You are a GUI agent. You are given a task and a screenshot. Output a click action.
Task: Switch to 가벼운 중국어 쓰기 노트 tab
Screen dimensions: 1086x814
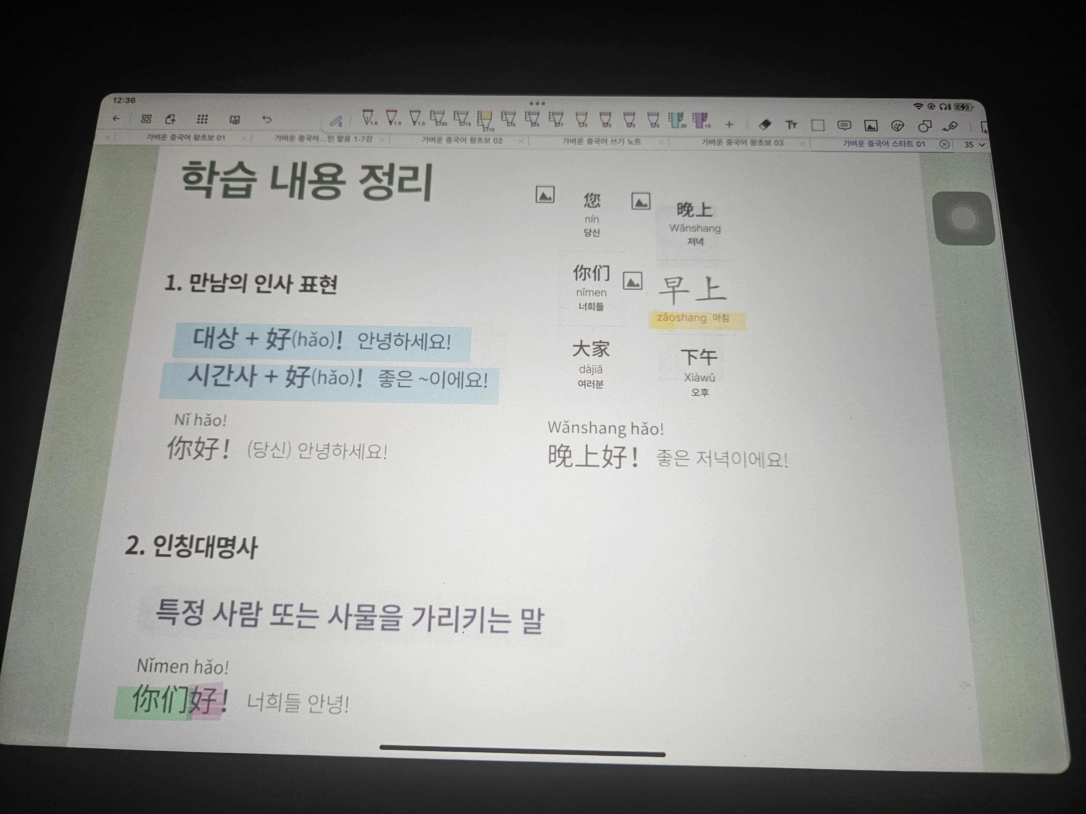point(601,142)
